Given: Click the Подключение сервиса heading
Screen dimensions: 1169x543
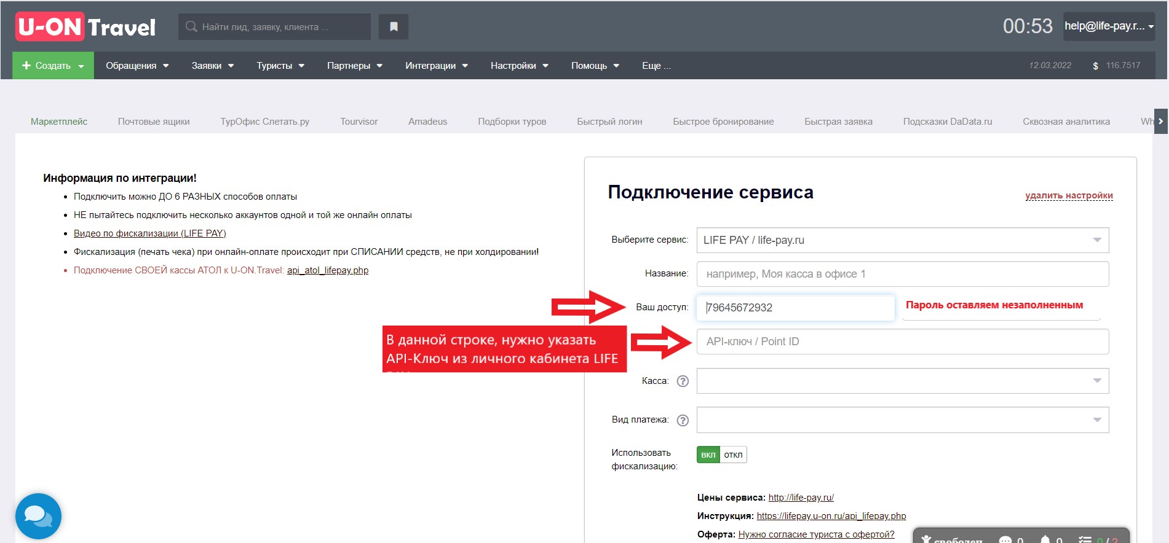Looking at the screenshot, I should pos(710,192).
